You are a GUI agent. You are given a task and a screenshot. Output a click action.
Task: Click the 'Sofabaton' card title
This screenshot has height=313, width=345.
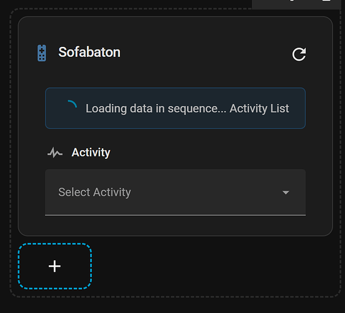click(89, 52)
